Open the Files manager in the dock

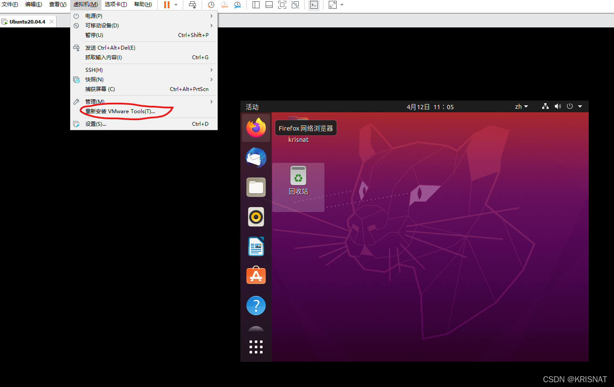256,187
